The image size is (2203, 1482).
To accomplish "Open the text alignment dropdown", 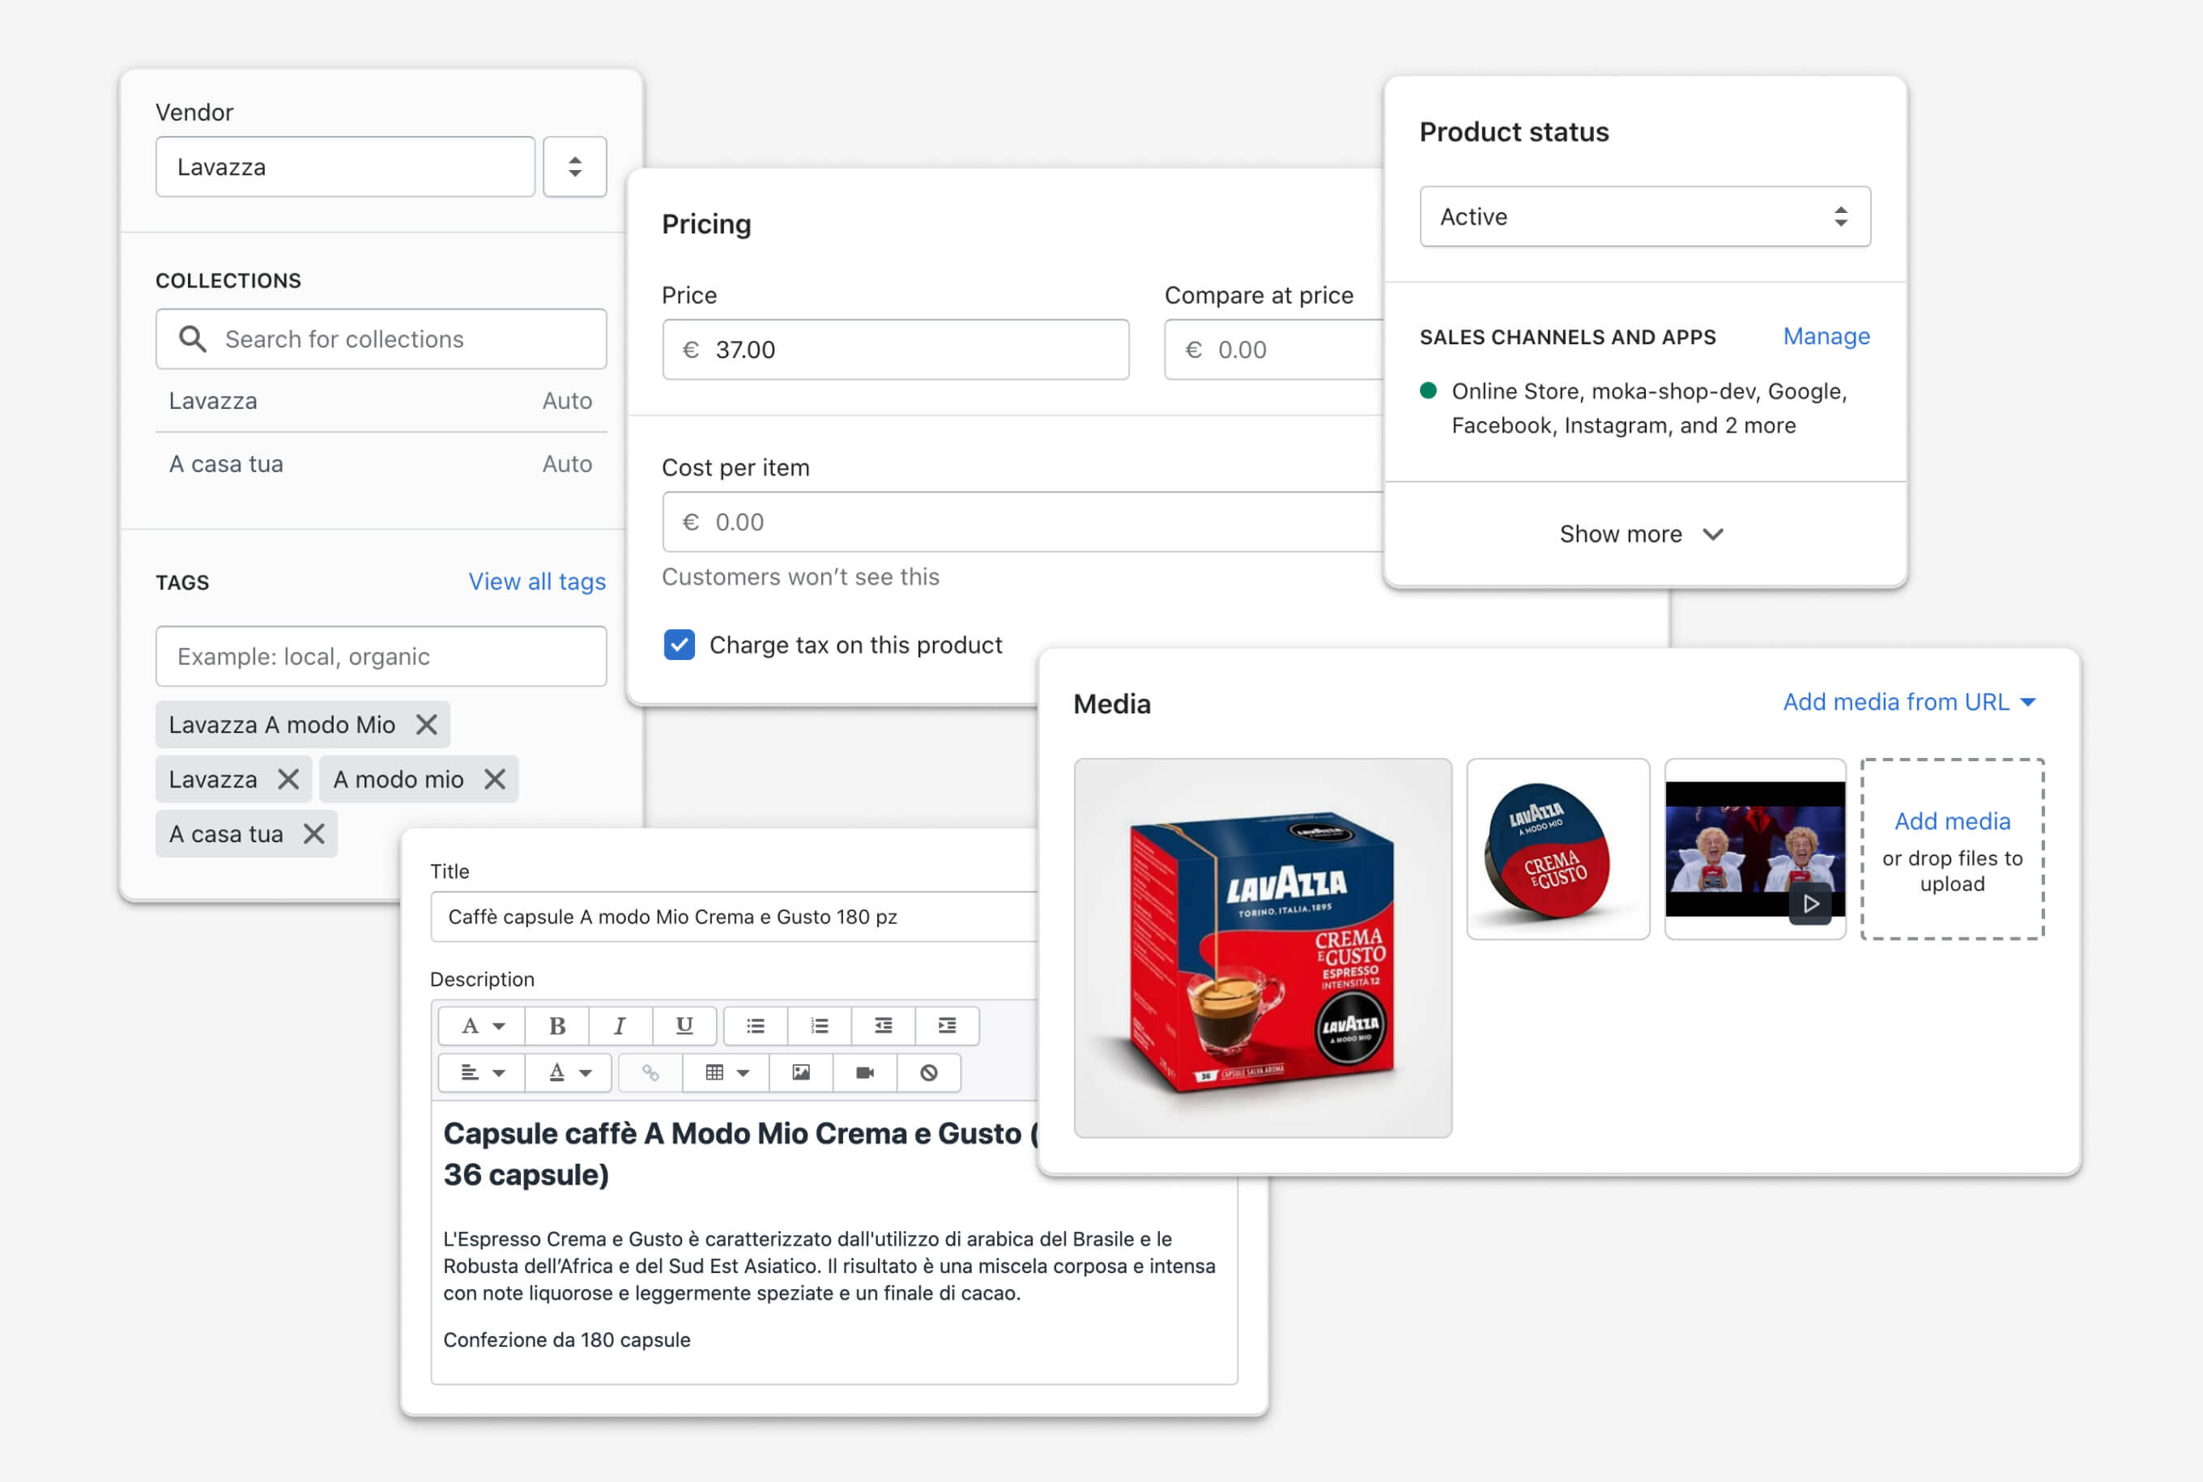I will click(481, 1073).
